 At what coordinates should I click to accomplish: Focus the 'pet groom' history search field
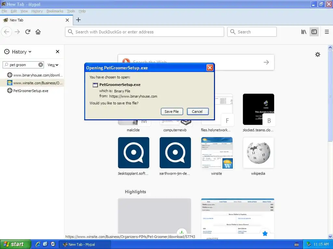(x=23, y=65)
